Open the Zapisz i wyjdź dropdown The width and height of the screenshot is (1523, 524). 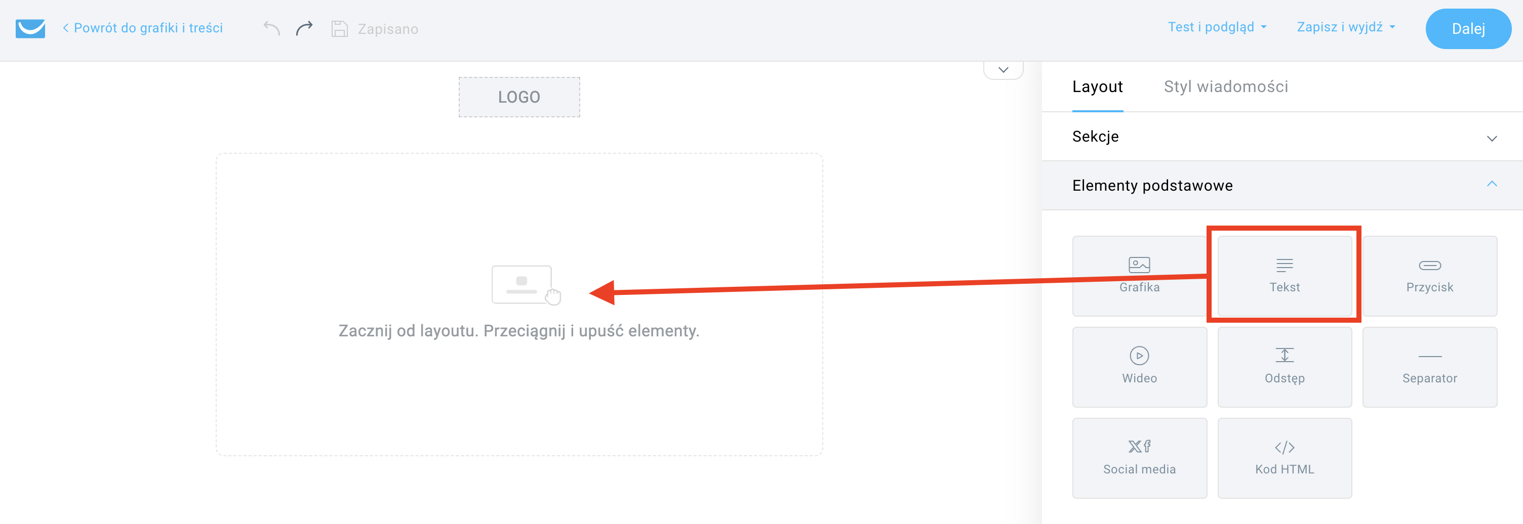[1346, 27]
